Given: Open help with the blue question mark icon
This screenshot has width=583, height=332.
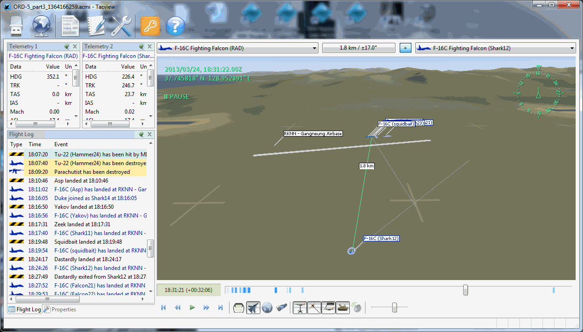Looking at the screenshot, I should coord(175,26).
